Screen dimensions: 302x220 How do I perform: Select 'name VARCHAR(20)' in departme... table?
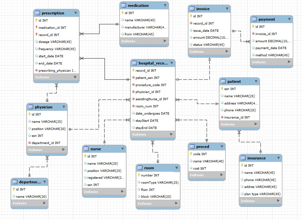(29, 196)
